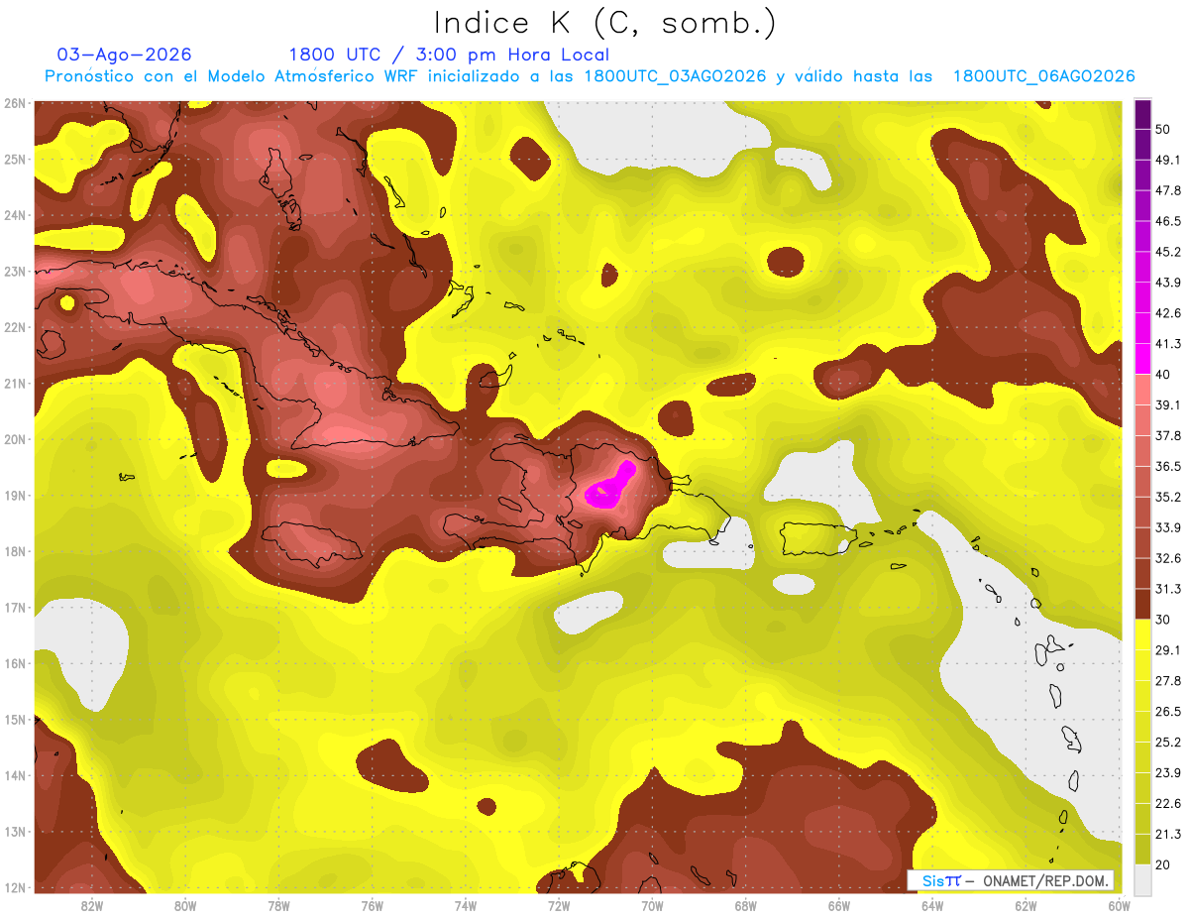The image size is (1189, 919).
Task: Click the '39.1' colorbar label
Action: (1168, 404)
